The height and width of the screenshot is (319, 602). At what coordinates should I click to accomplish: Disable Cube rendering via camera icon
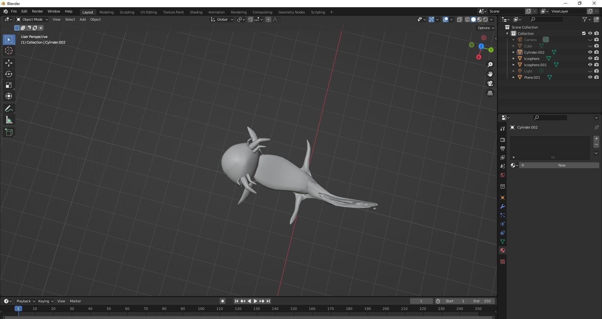[596, 46]
